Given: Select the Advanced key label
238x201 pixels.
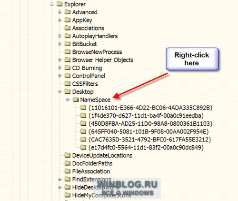Looking at the screenshot, I should click(x=85, y=12).
